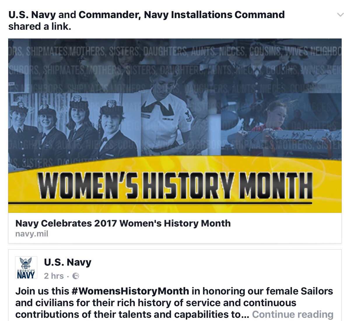The height and width of the screenshot is (321, 344).
Task: Open U.S. Navy name in shared post
Action: pos(68,262)
